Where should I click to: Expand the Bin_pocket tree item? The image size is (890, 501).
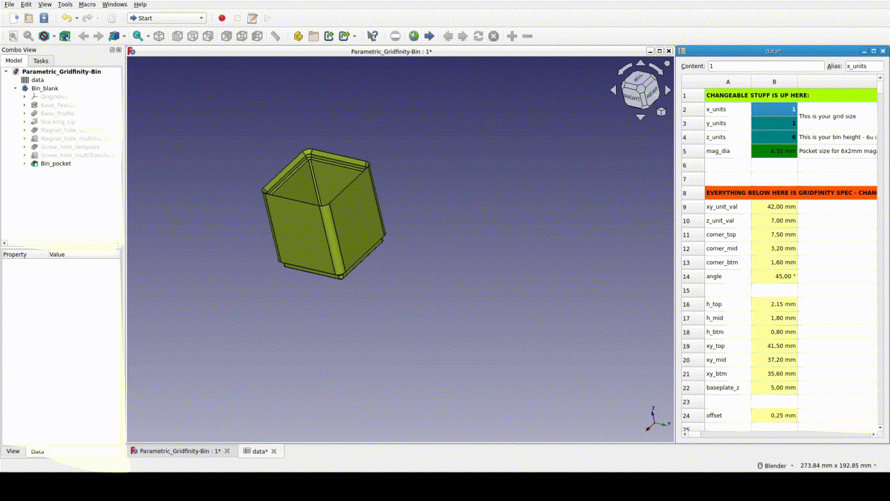[x=24, y=164]
